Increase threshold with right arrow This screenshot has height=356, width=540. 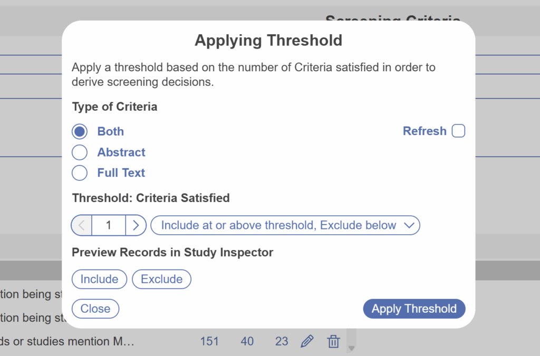coord(136,225)
